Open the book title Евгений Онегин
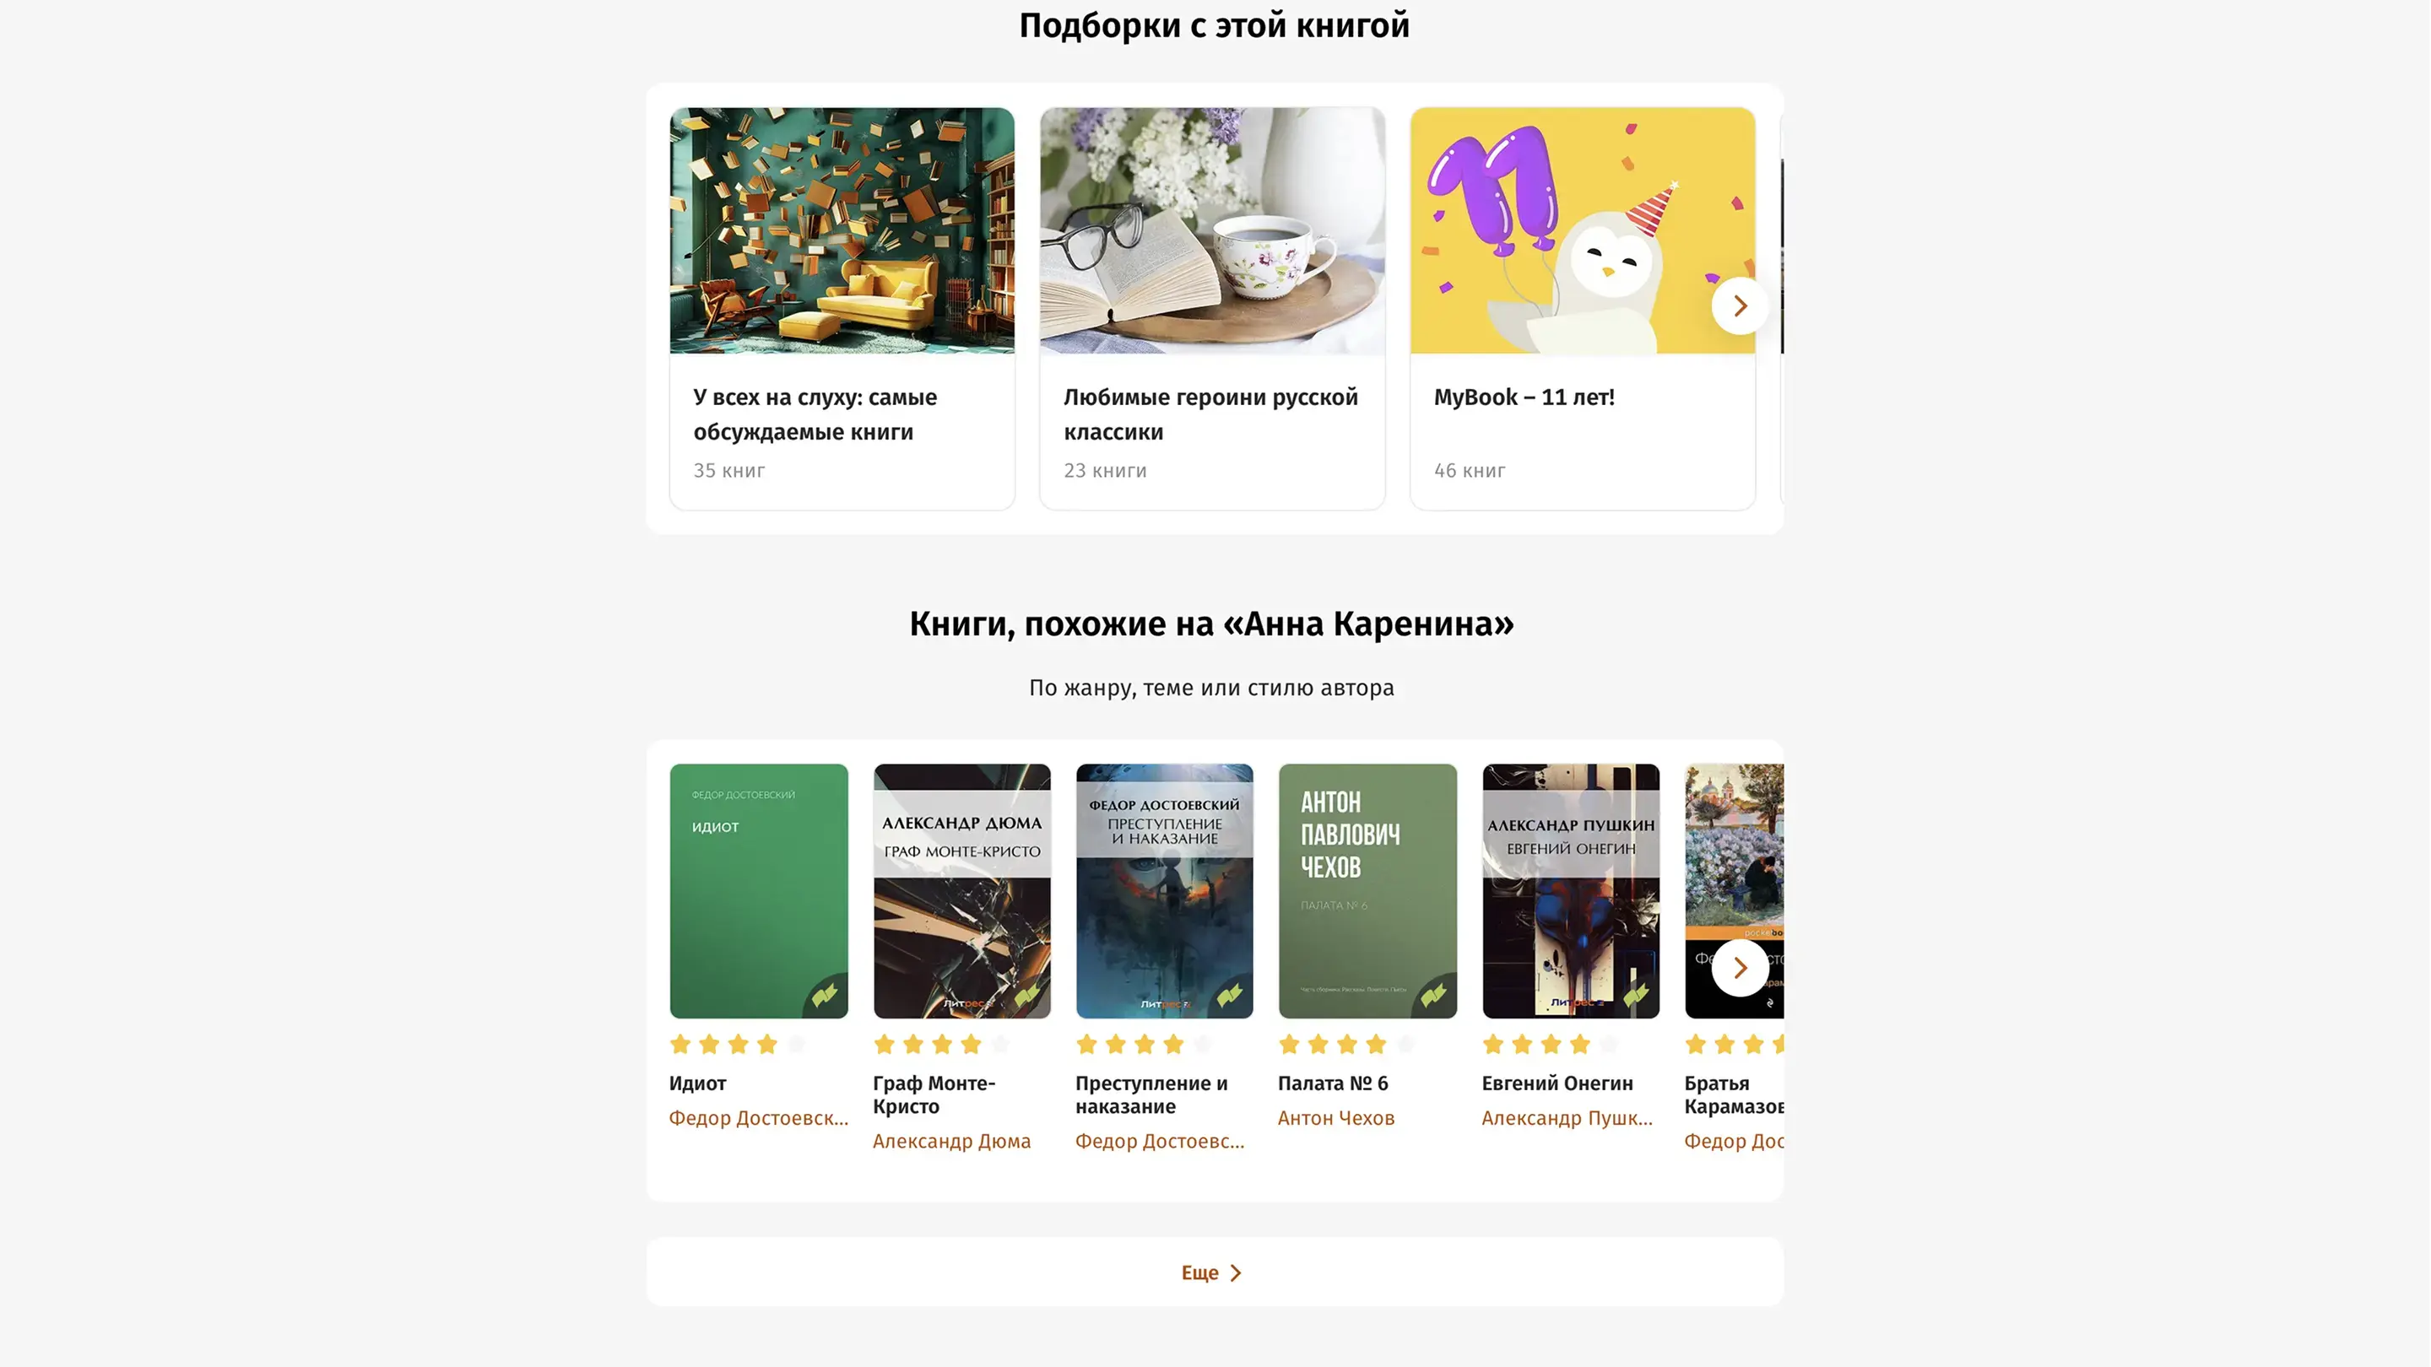The width and height of the screenshot is (2431, 1367). click(x=1557, y=1083)
